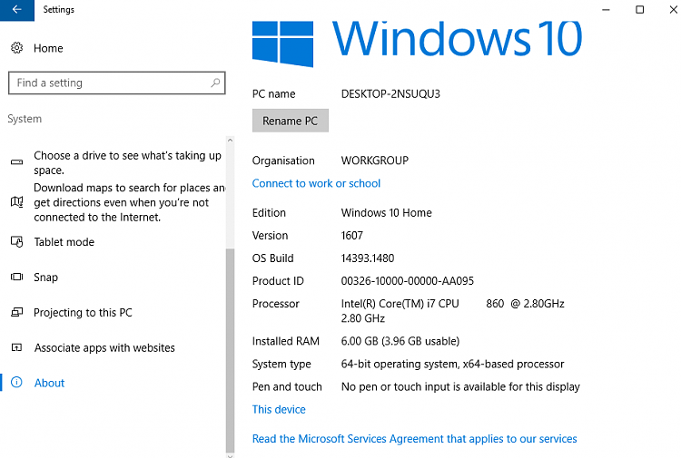Click the search magnifier icon
The width and height of the screenshot is (681, 458).
(215, 83)
